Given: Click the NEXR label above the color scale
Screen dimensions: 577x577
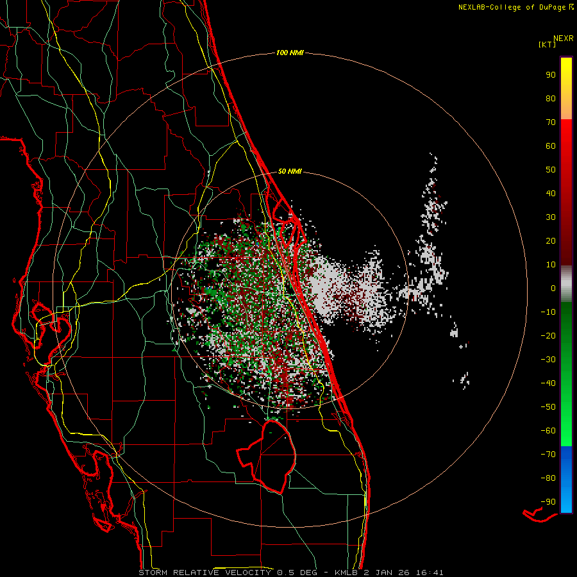Looking at the screenshot, I should point(564,38).
